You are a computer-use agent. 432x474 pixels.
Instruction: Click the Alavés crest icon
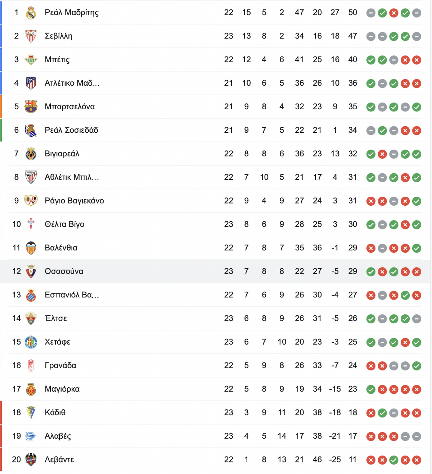click(x=31, y=436)
